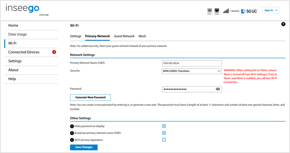Click info icon beside Wi-Fi privacy separation
290x153 pixels.
click(x=72, y=140)
